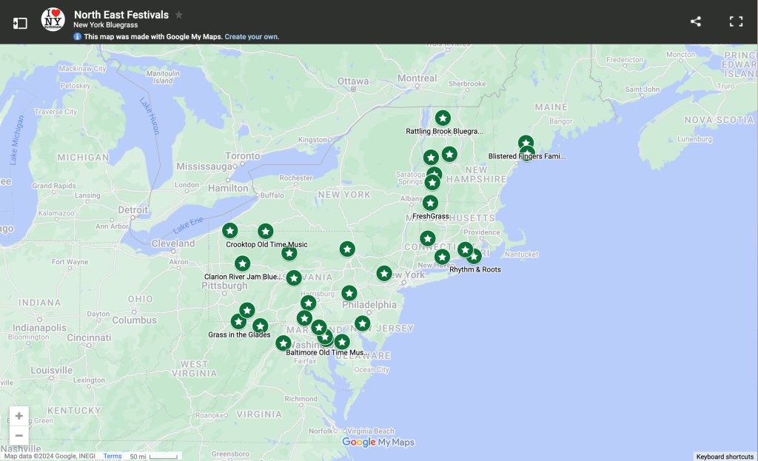The width and height of the screenshot is (758, 461).
Task: Select the Blistered Fingers Family festival marker
Action: click(x=526, y=144)
